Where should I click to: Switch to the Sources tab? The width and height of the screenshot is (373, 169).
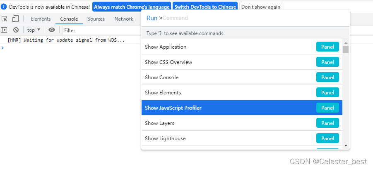pyautogui.click(x=96, y=19)
